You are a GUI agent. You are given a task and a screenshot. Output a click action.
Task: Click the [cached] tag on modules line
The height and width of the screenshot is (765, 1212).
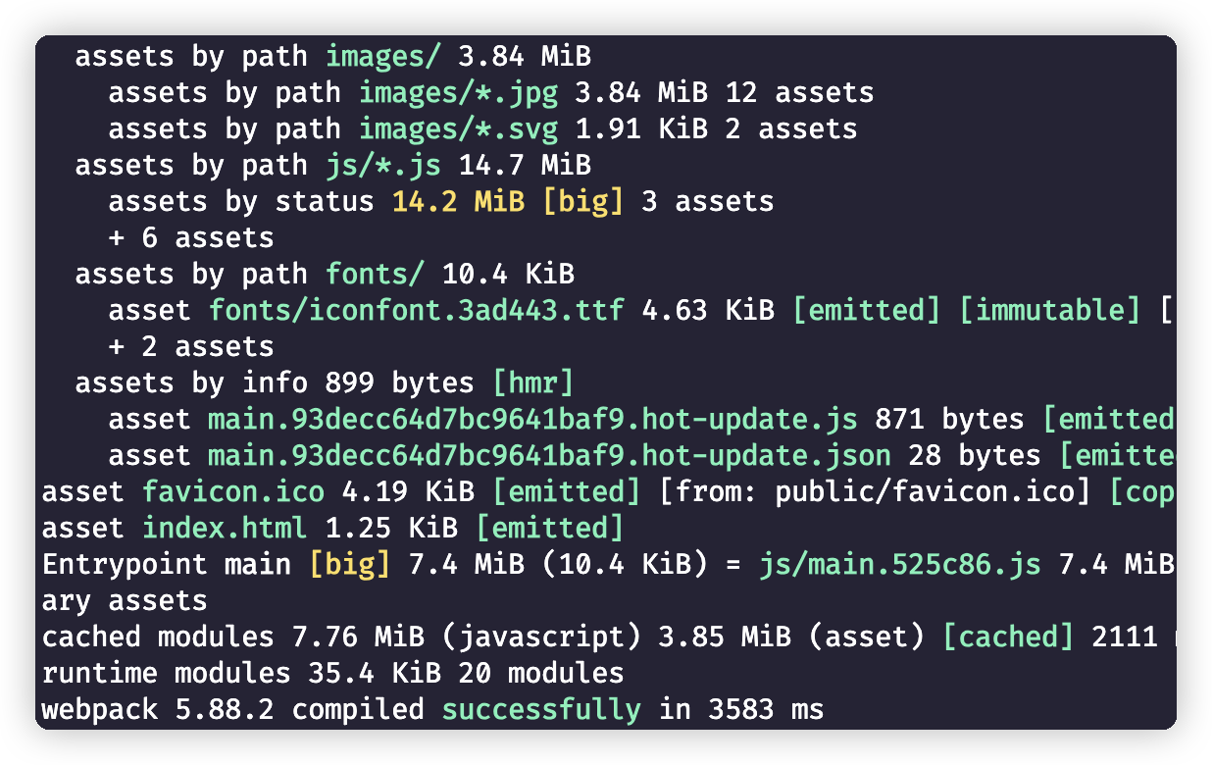pyautogui.click(x=1008, y=637)
